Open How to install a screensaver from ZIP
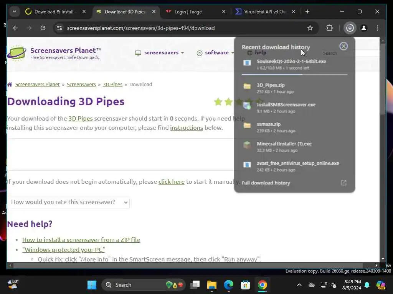Viewport: 393px width, 294px height. tap(81, 240)
